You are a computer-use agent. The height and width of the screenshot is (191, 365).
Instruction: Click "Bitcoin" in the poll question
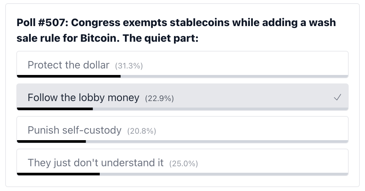tap(98, 38)
